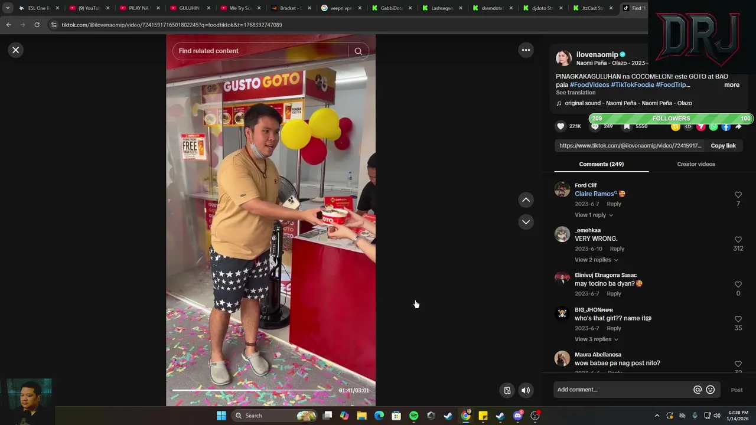Open the veepn vpn browser tab
This screenshot has width=756, height=425.
point(341,8)
